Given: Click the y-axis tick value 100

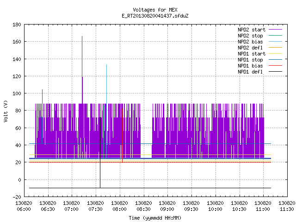Looking at the screenshot, I should 17,93.
